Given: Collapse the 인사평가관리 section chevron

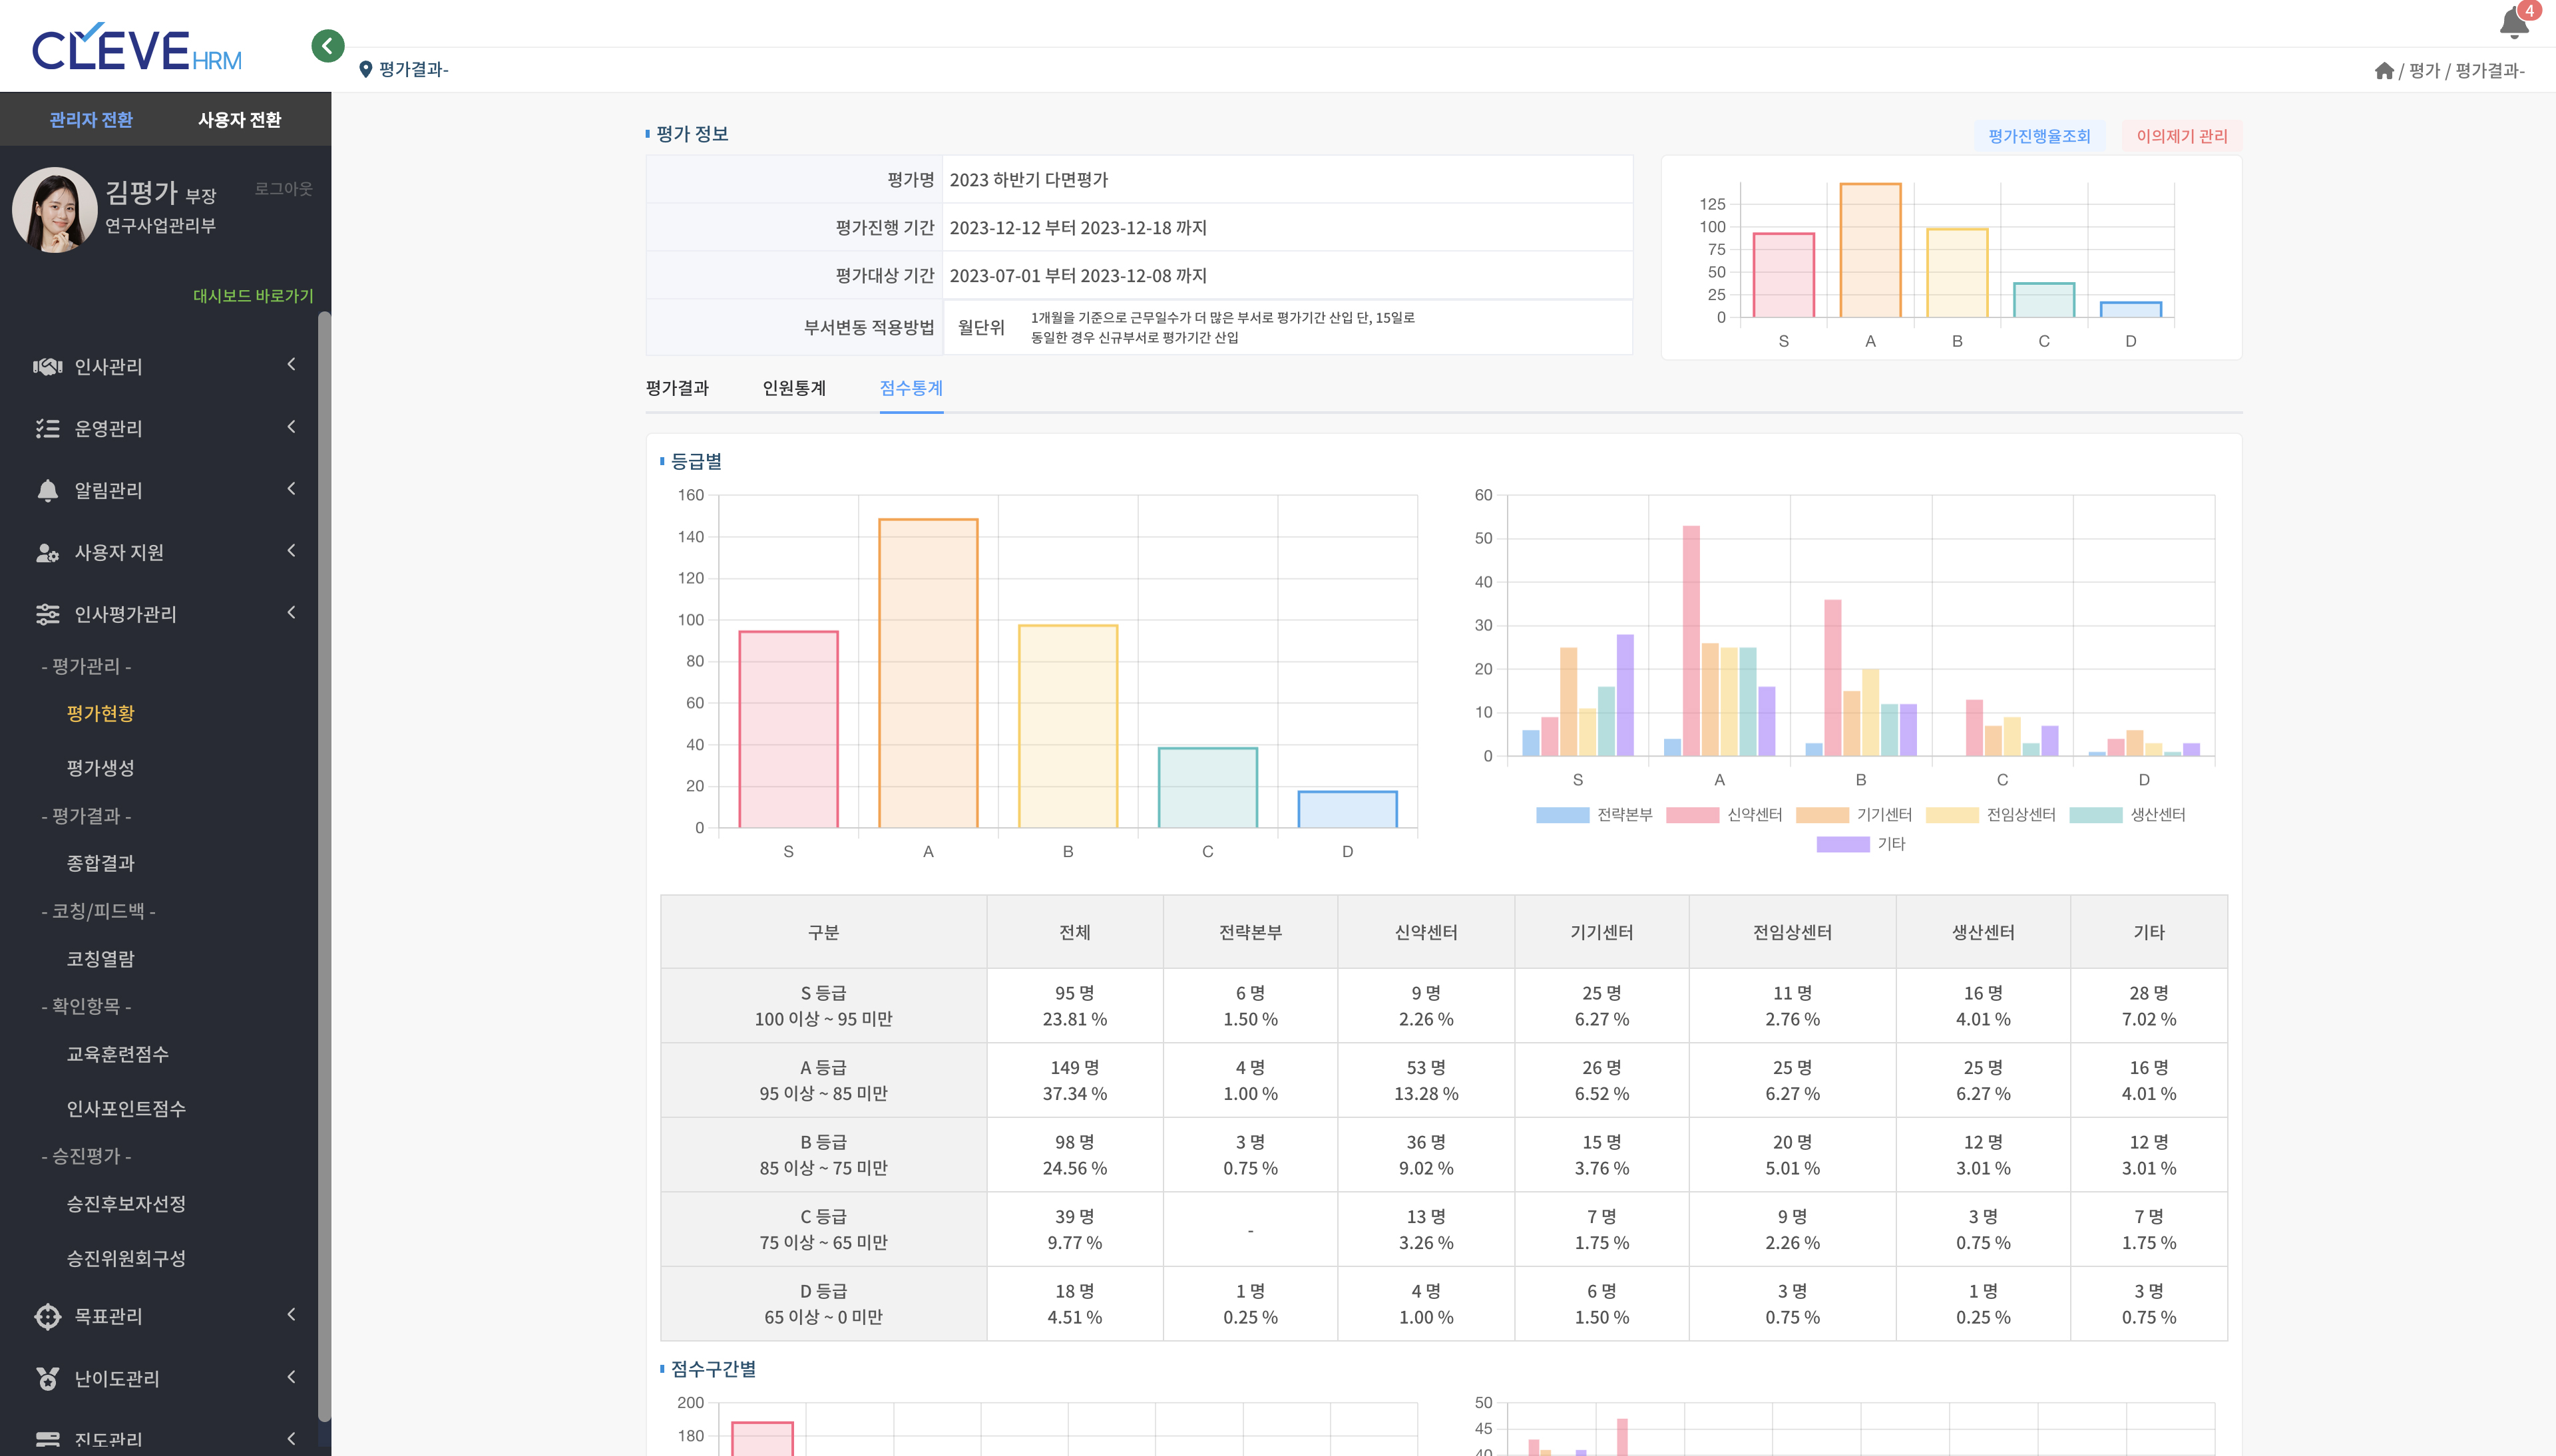Looking at the screenshot, I should (291, 613).
